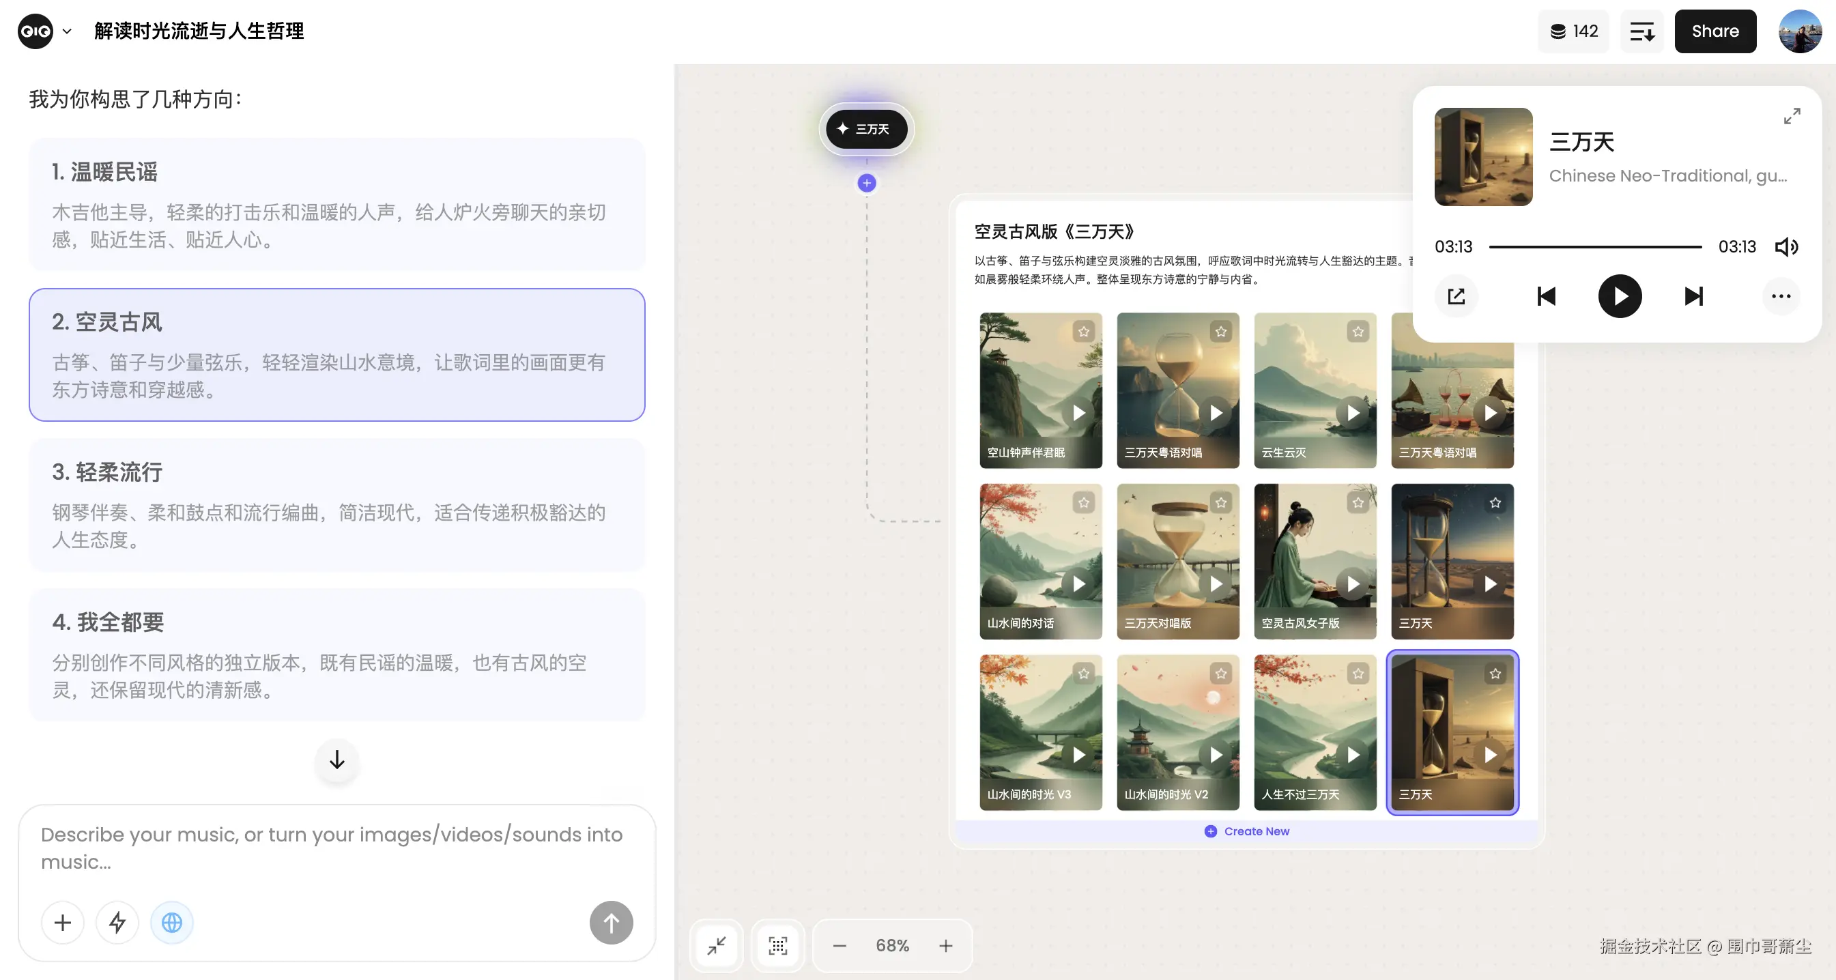This screenshot has width=1836, height=980.
Task: Open the profile avatar menu top right
Action: (x=1801, y=31)
